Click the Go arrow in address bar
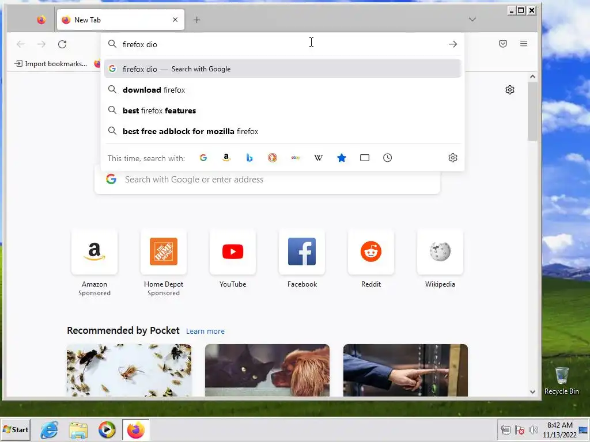The width and height of the screenshot is (590, 442). (x=453, y=44)
